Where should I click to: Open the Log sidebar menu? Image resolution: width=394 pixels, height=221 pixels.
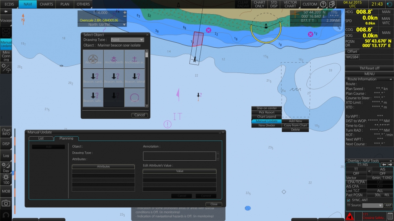[x=6, y=155]
